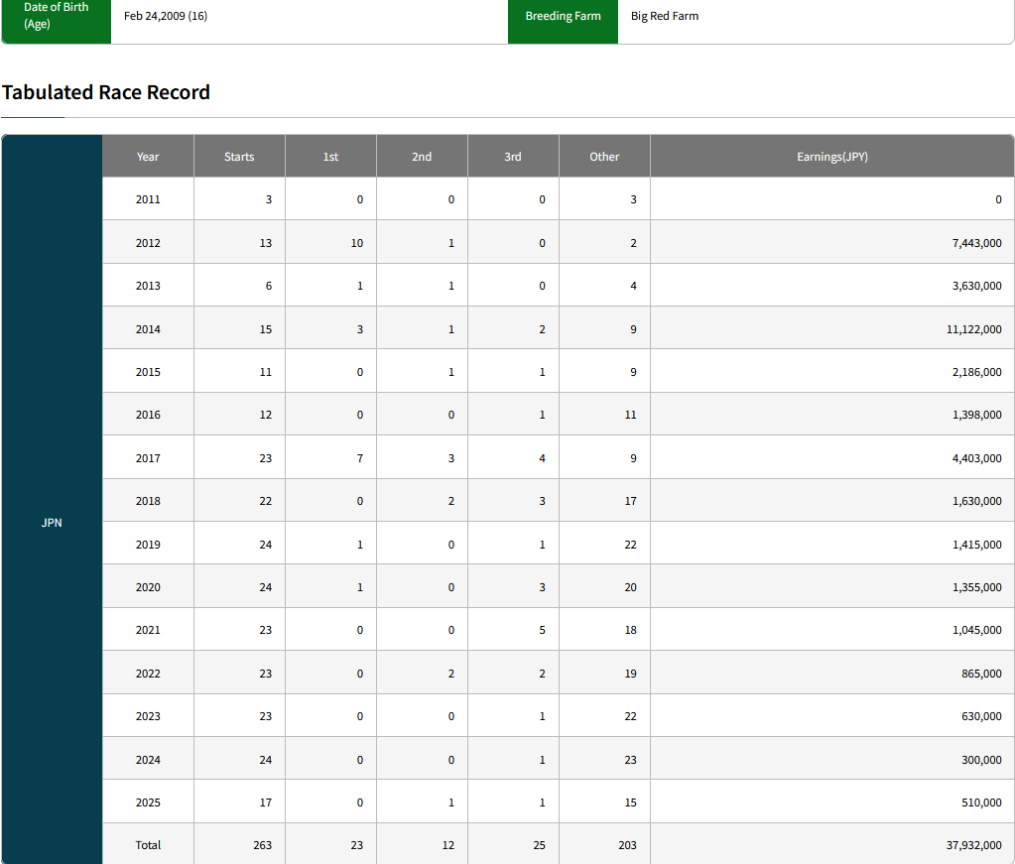This screenshot has height=864, width=1015.
Task: Click the 2025 year cell
Action: 148,802
